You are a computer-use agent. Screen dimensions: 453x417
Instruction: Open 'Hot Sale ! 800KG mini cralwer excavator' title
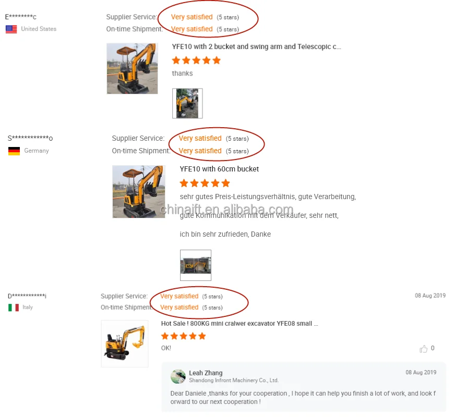coord(240,324)
